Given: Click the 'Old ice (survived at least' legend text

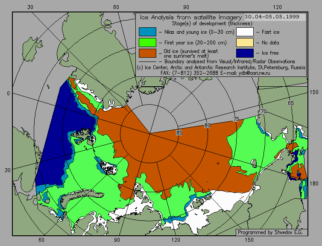Looking at the screenshot, I should click(x=191, y=51).
